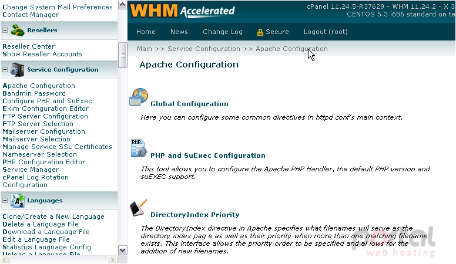This screenshot has width=456, height=264.
Task: Collapse the Languages section
Action: pos(5,201)
